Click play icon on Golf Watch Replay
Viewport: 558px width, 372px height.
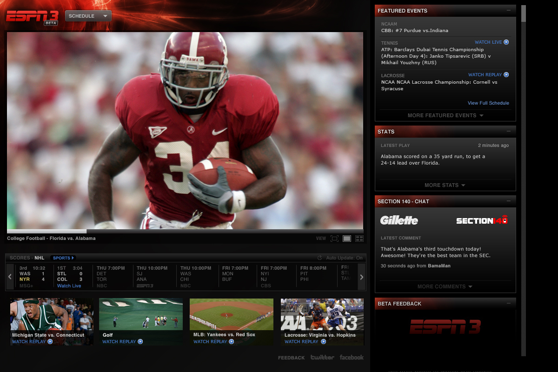pos(140,341)
